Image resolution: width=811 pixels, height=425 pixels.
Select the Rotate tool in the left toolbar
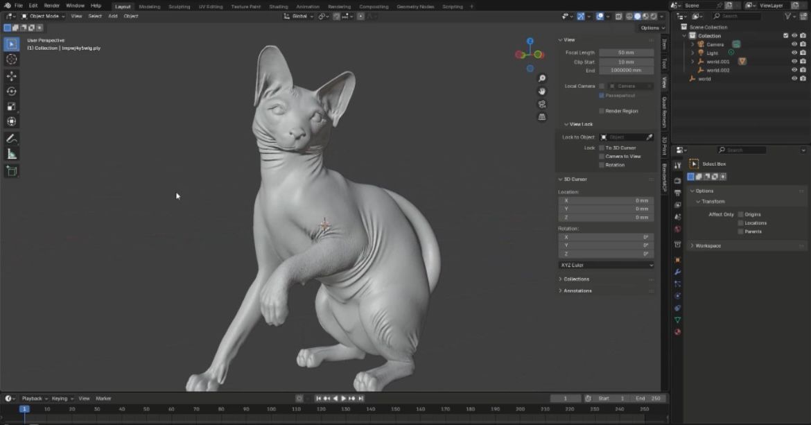click(11, 91)
